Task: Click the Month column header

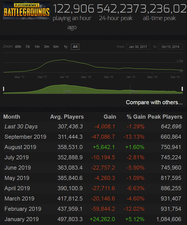Action: (12, 117)
